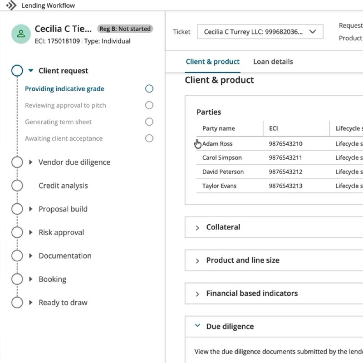Click the Proposal build stage circle
Screen dimensions: 363x363
click(x=17, y=209)
